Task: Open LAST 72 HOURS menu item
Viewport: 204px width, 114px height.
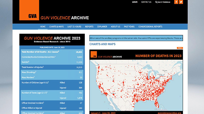Action: tap(74, 27)
